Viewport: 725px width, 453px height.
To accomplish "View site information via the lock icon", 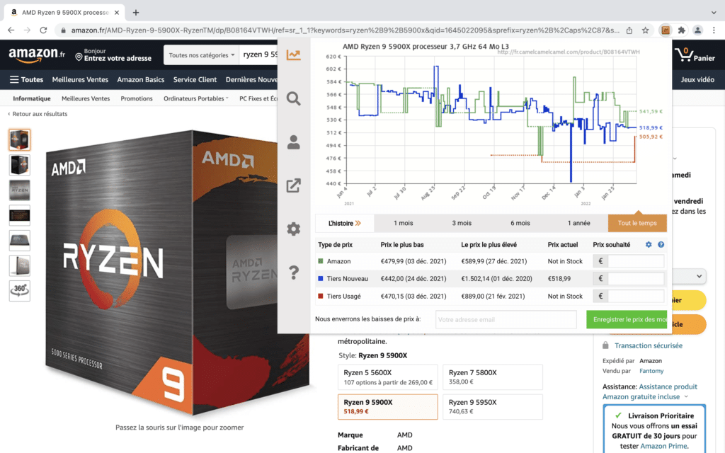I will (63, 30).
